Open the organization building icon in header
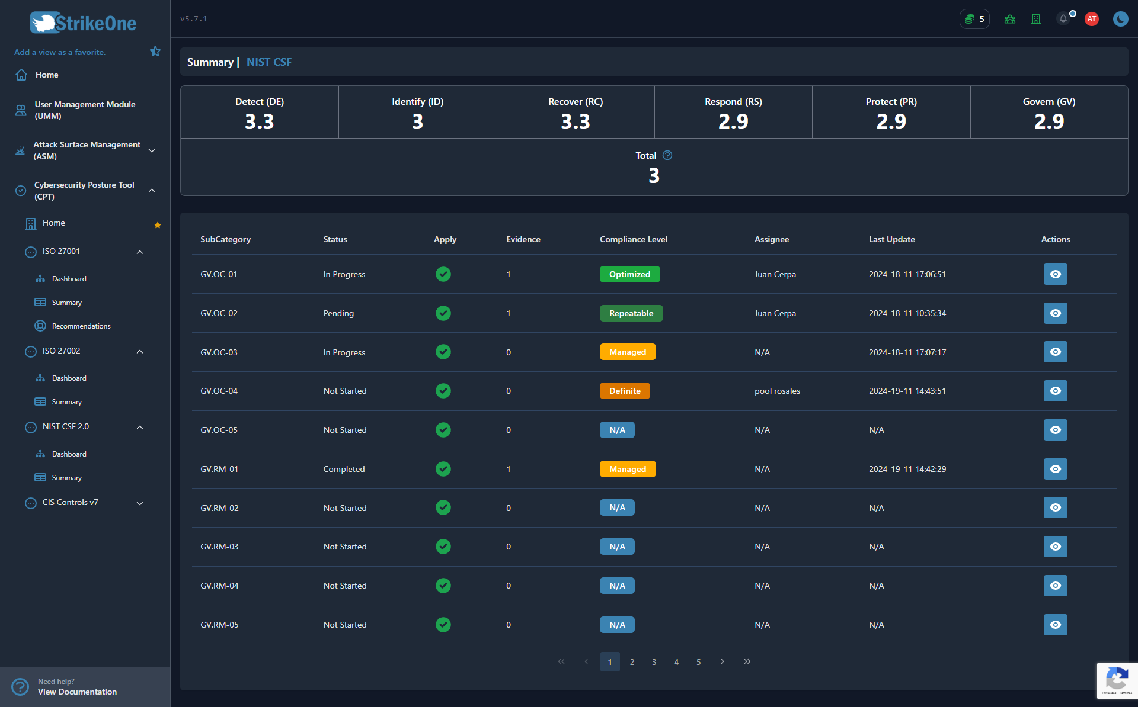1138x707 pixels. [x=1036, y=19]
